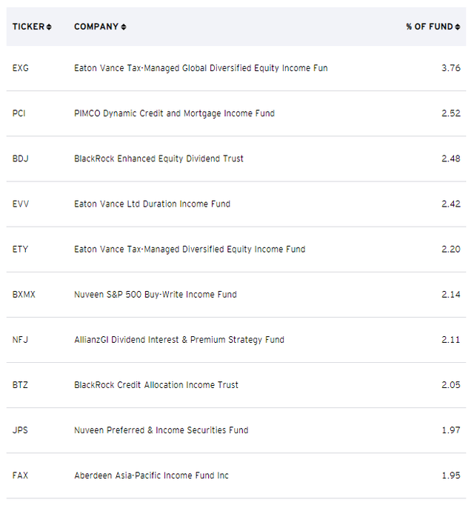Click the TICKER column header label
This screenshot has width=474, height=508.
coord(28,27)
